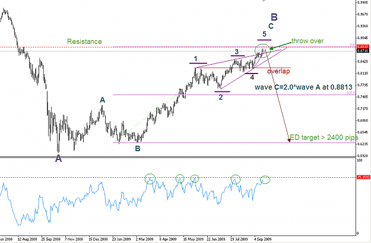Select the 0.9045 price axis value
Viewport: 371px width, 243px height.
(363, 38)
